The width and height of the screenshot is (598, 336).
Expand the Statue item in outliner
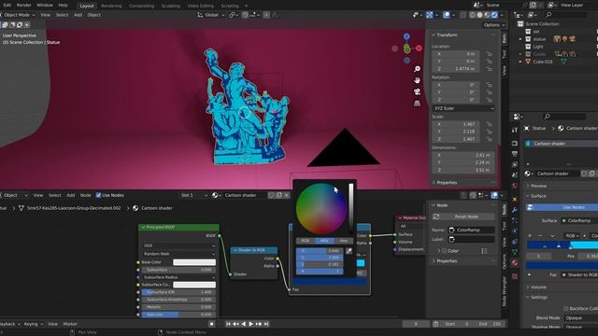pos(520,39)
